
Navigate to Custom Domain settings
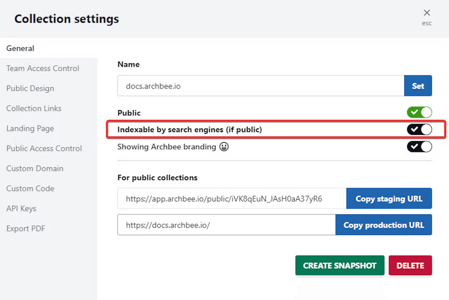click(35, 168)
